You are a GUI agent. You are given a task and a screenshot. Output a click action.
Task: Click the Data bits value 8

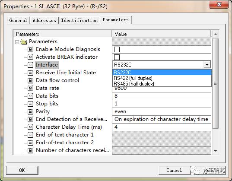click(162, 96)
